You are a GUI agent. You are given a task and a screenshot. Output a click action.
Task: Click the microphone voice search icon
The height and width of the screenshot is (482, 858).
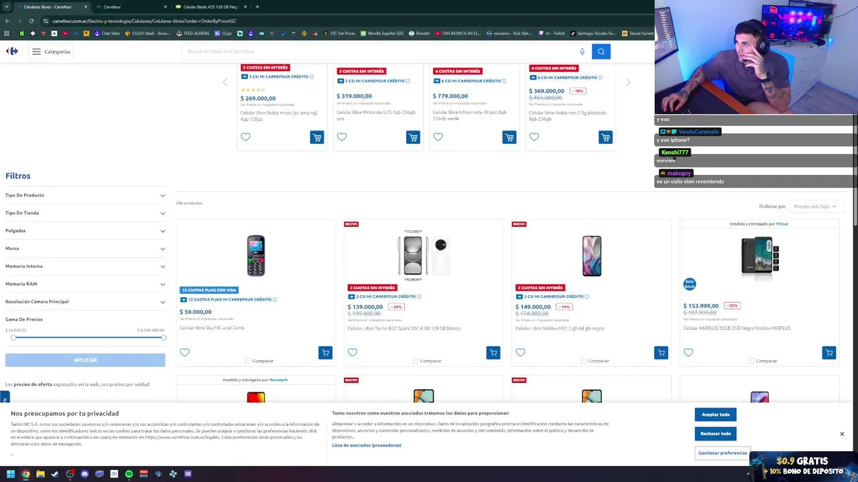pyautogui.click(x=582, y=52)
